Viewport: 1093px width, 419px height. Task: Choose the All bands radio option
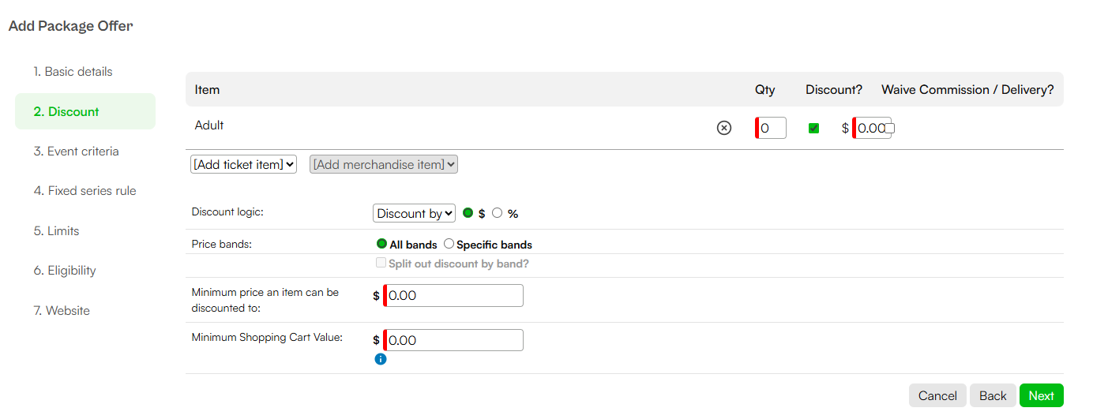(382, 244)
